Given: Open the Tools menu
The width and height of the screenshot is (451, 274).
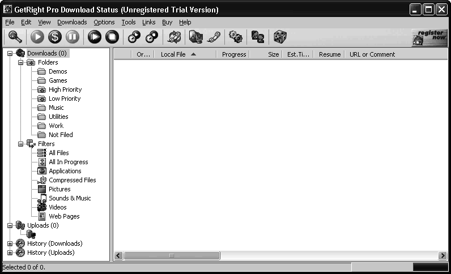Looking at the screenshot, I should click(x=129, y=22).
